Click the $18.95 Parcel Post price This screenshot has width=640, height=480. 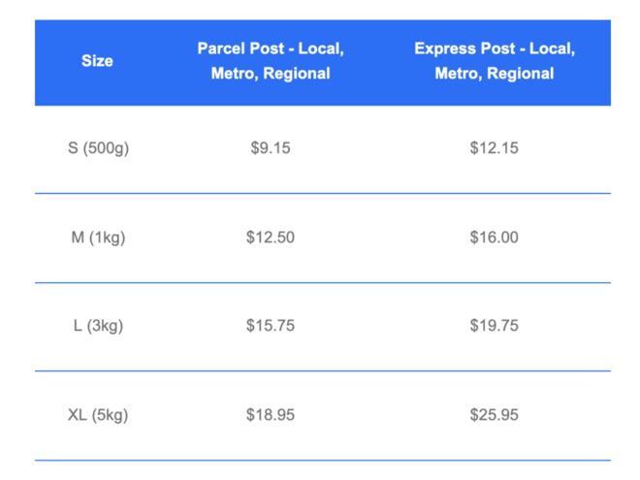tap(271, 415)
